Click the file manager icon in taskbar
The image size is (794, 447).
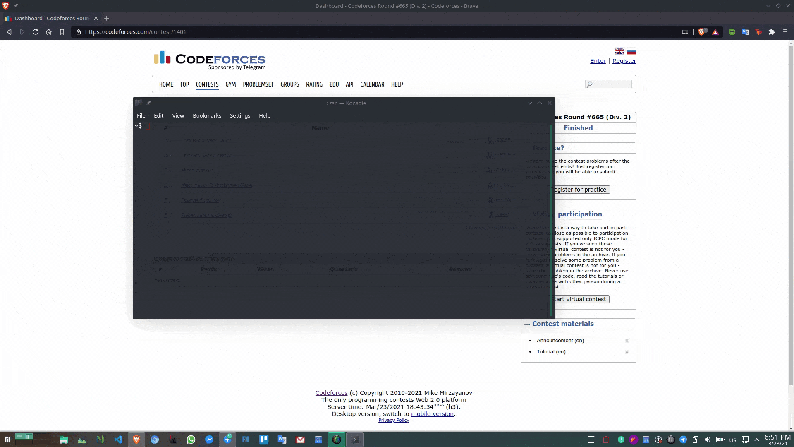[x=64, y=440]
